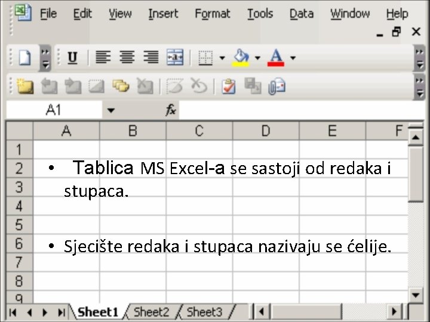The height and width of the screenshot is (322, 430).
Task: Click the vertical scrollbar up arrow
Action: pyautogui.click(x=416, y=137)
